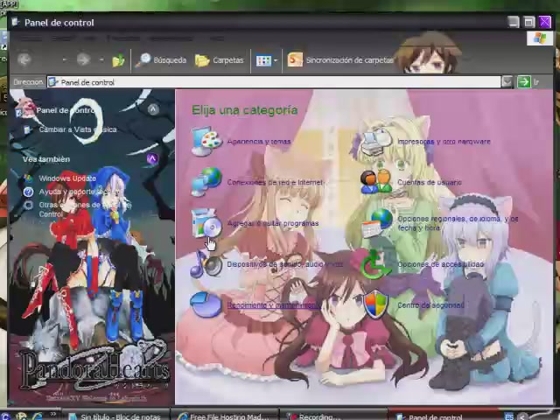The height and width of the screenshot is (420, 560).
Task: Click the Rendimiento pie chart icon
Action: click(x=206, y=304)
